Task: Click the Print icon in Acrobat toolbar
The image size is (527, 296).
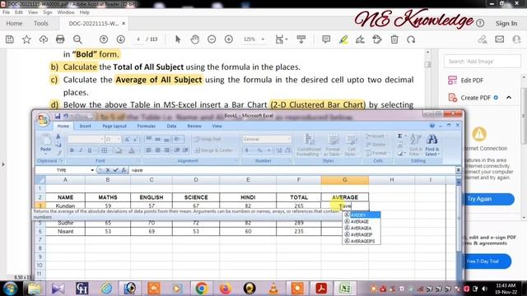Action: (x=60, y=39)
